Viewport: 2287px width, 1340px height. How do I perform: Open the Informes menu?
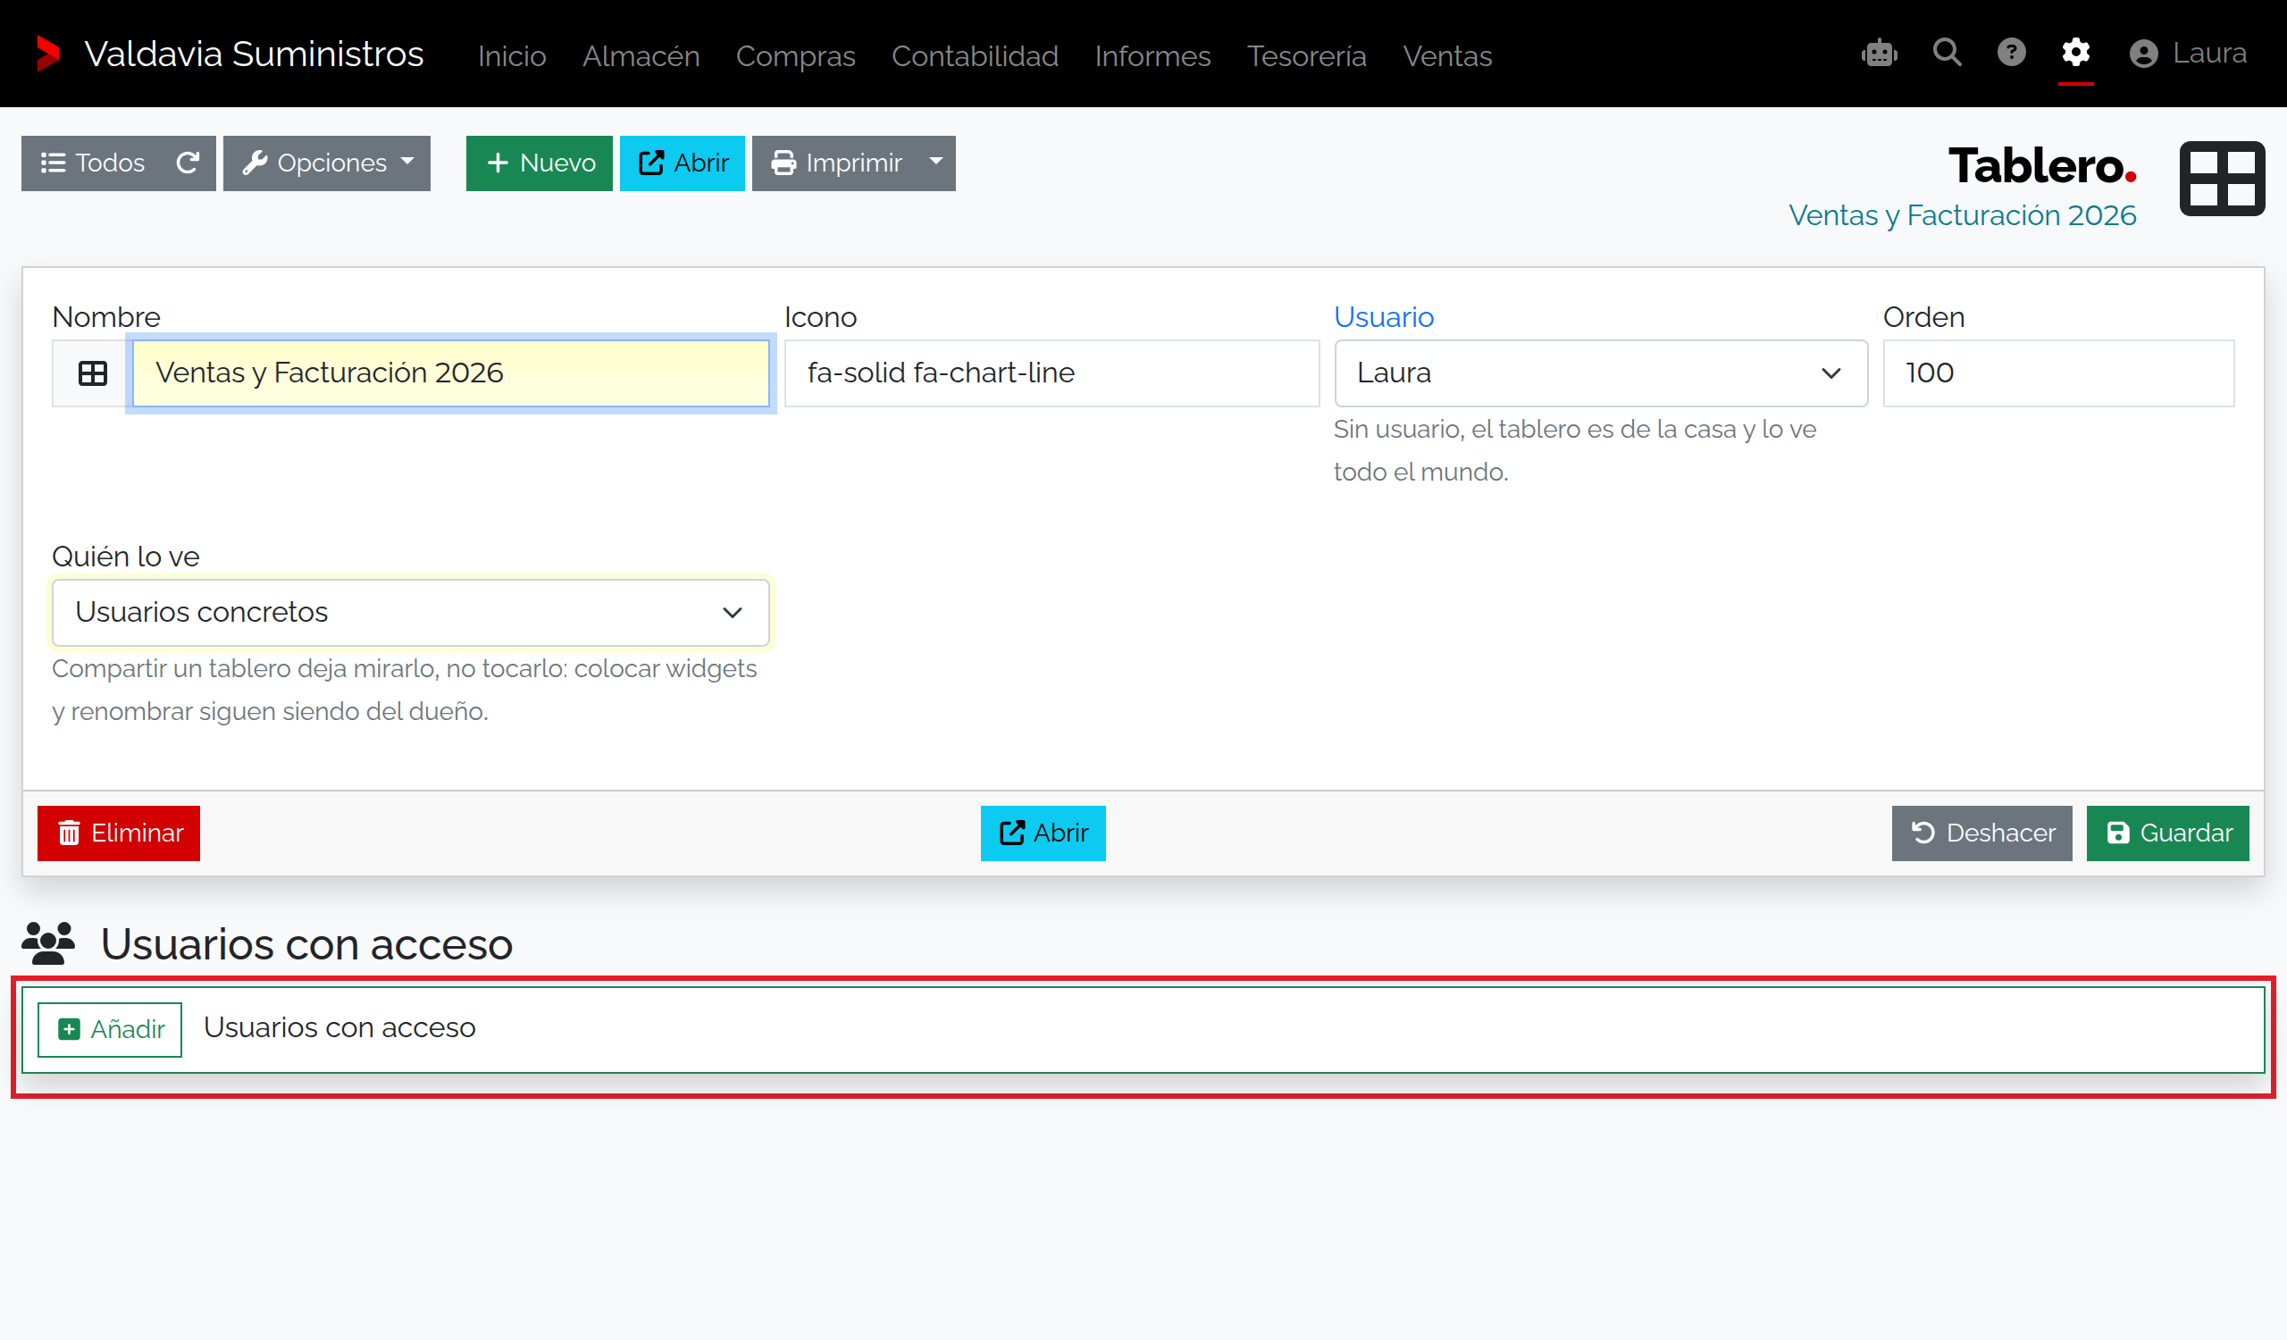coord(1152,56)
